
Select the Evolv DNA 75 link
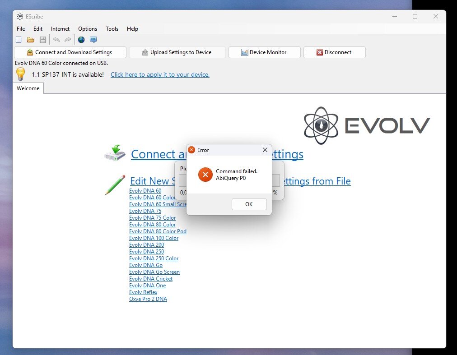point(145,211)
